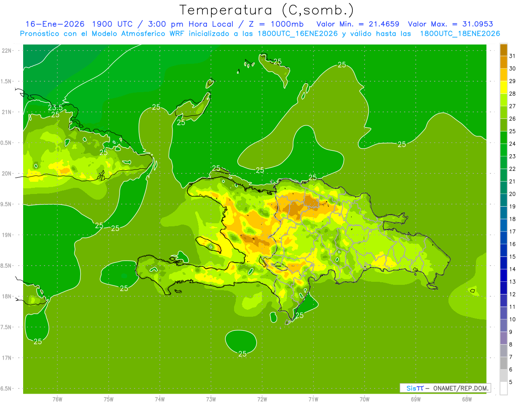Click the colorbar value "23"

(513, 156)
